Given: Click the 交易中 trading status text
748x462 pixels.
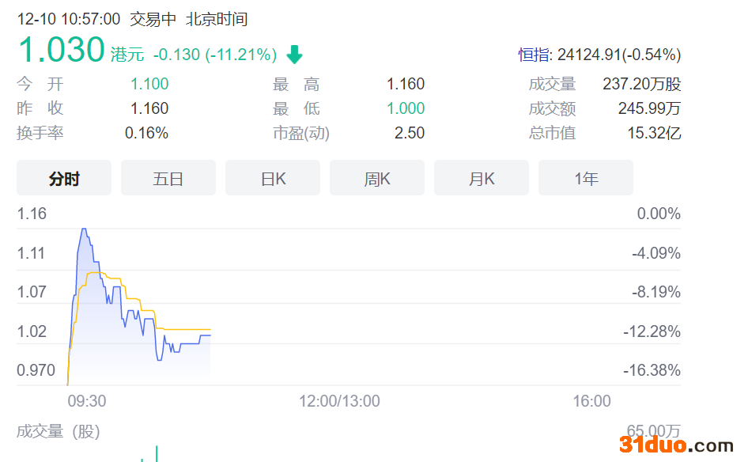Looking at the screenshot, I should (153, 19).
